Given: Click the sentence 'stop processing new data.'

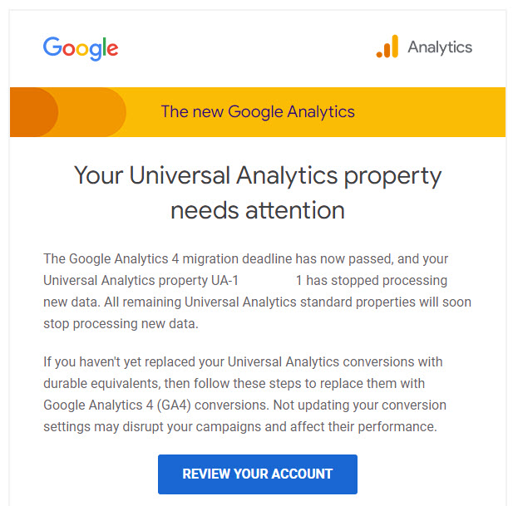Looking at the screenshot, I should click(x=121, y=324).
